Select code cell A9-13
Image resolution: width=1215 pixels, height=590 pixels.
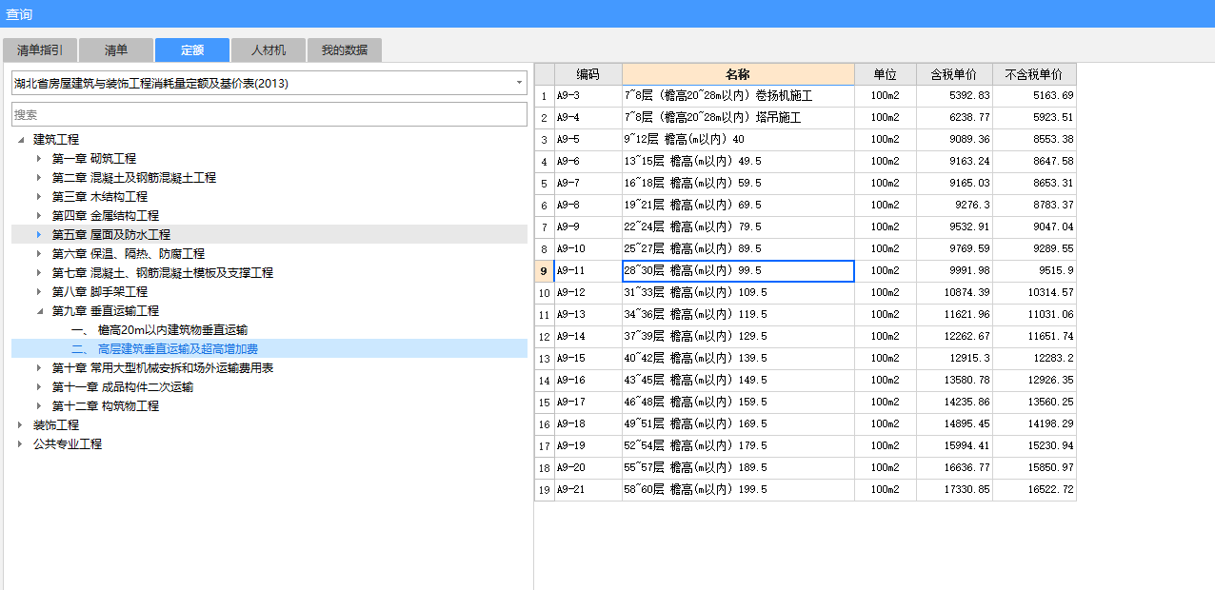click(588, 315)
